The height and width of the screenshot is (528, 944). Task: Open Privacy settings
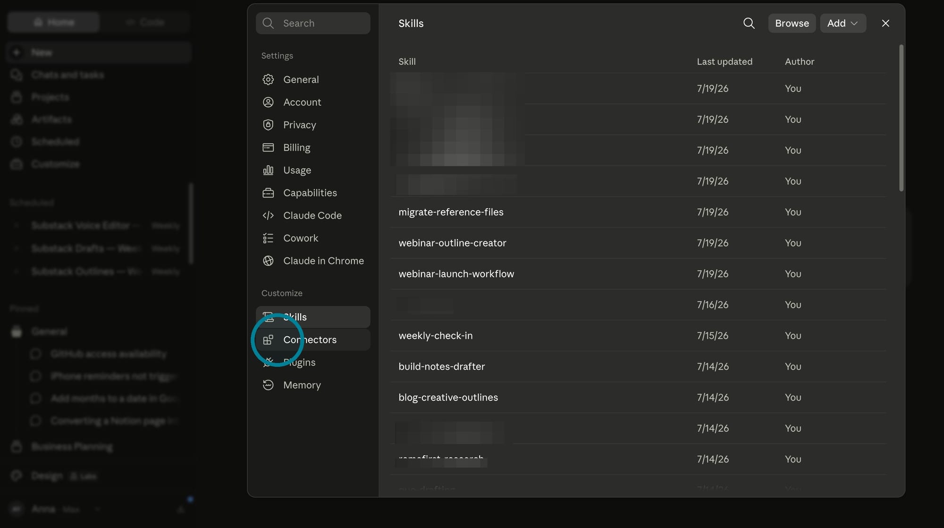click(x=313, y=125)
